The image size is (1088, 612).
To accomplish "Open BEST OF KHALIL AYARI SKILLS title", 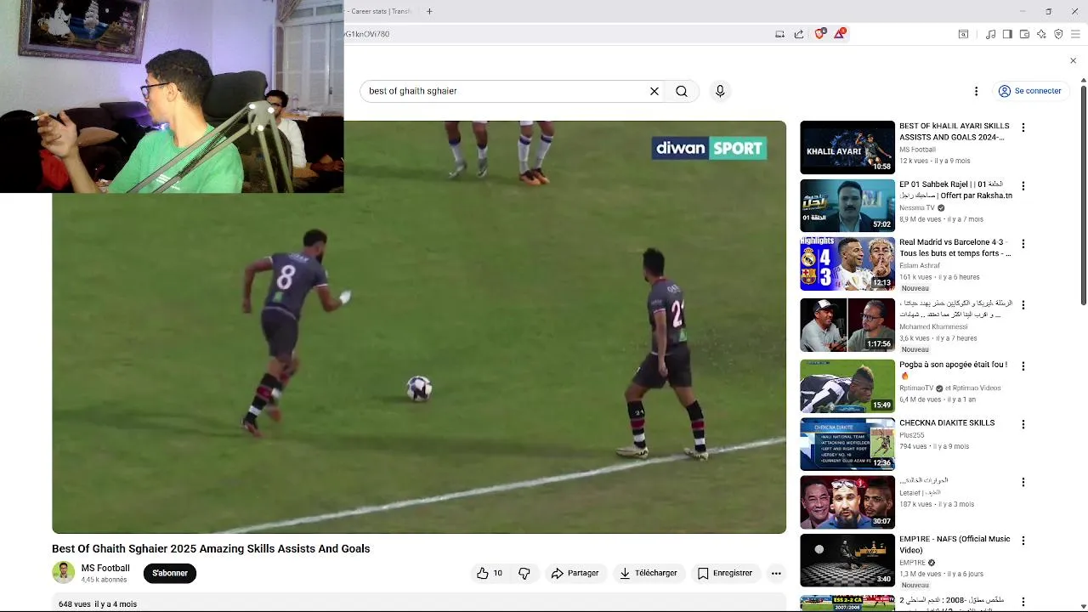I will (x=955, y=131).
